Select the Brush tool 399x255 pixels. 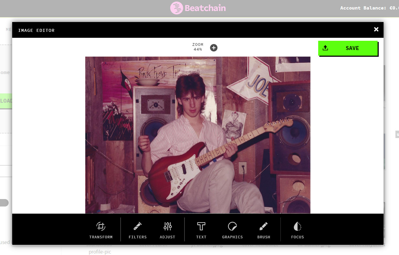264,230
